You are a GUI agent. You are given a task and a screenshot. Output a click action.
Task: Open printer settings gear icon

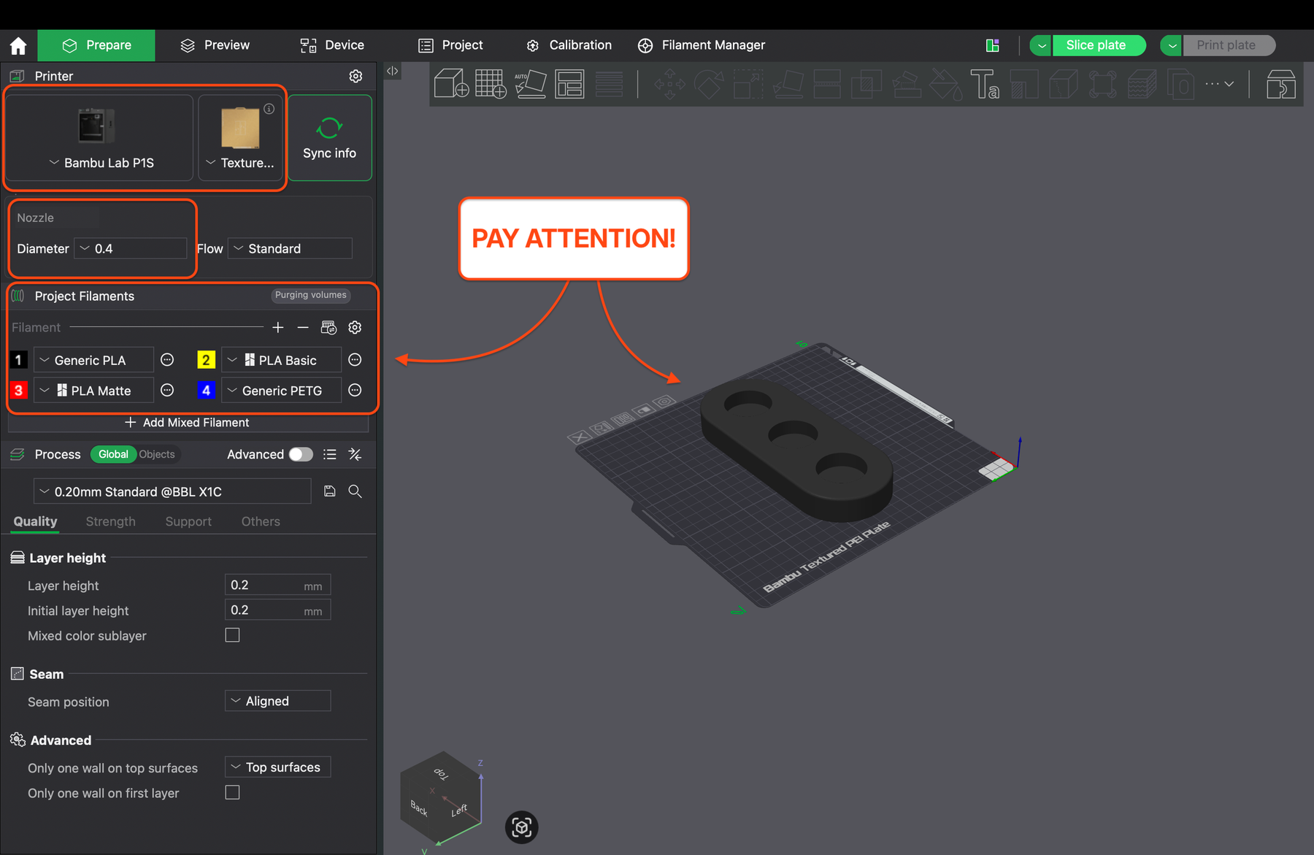[x=356, y=76]
